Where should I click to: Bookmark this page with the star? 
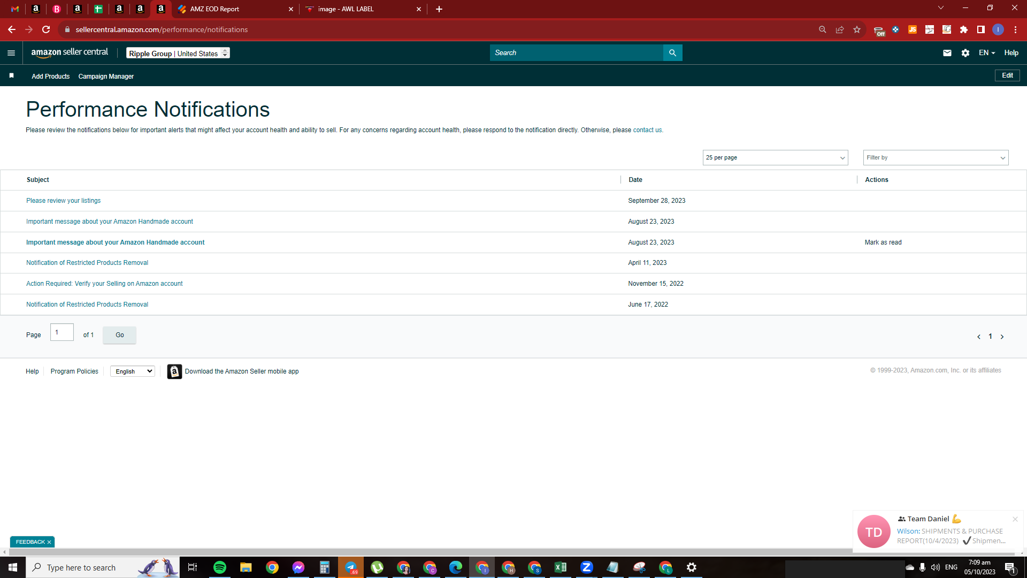857,29
